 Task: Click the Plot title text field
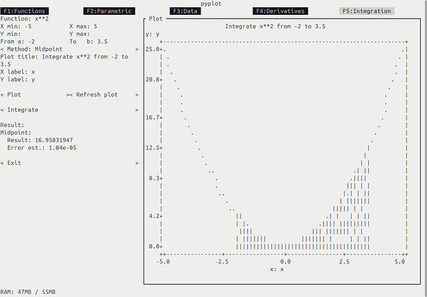[80, 57]
